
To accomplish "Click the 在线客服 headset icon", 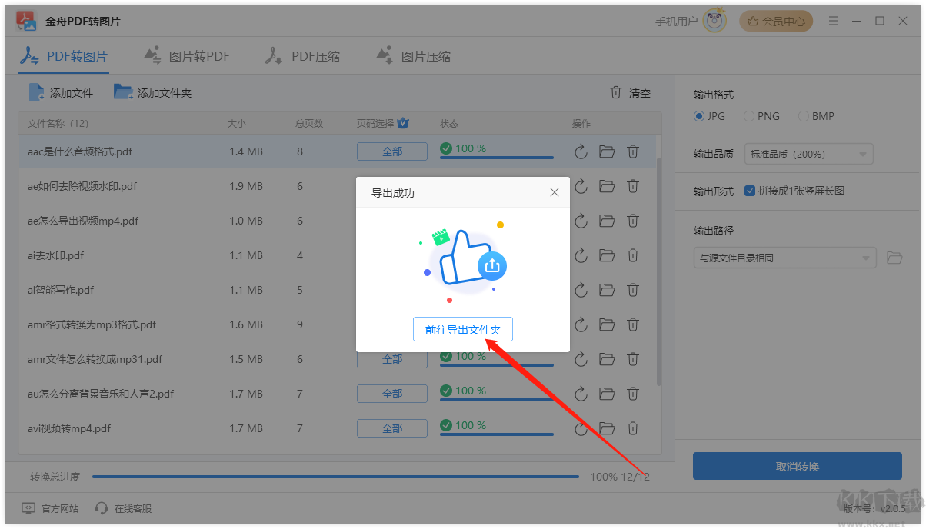I will pos(102,508).
